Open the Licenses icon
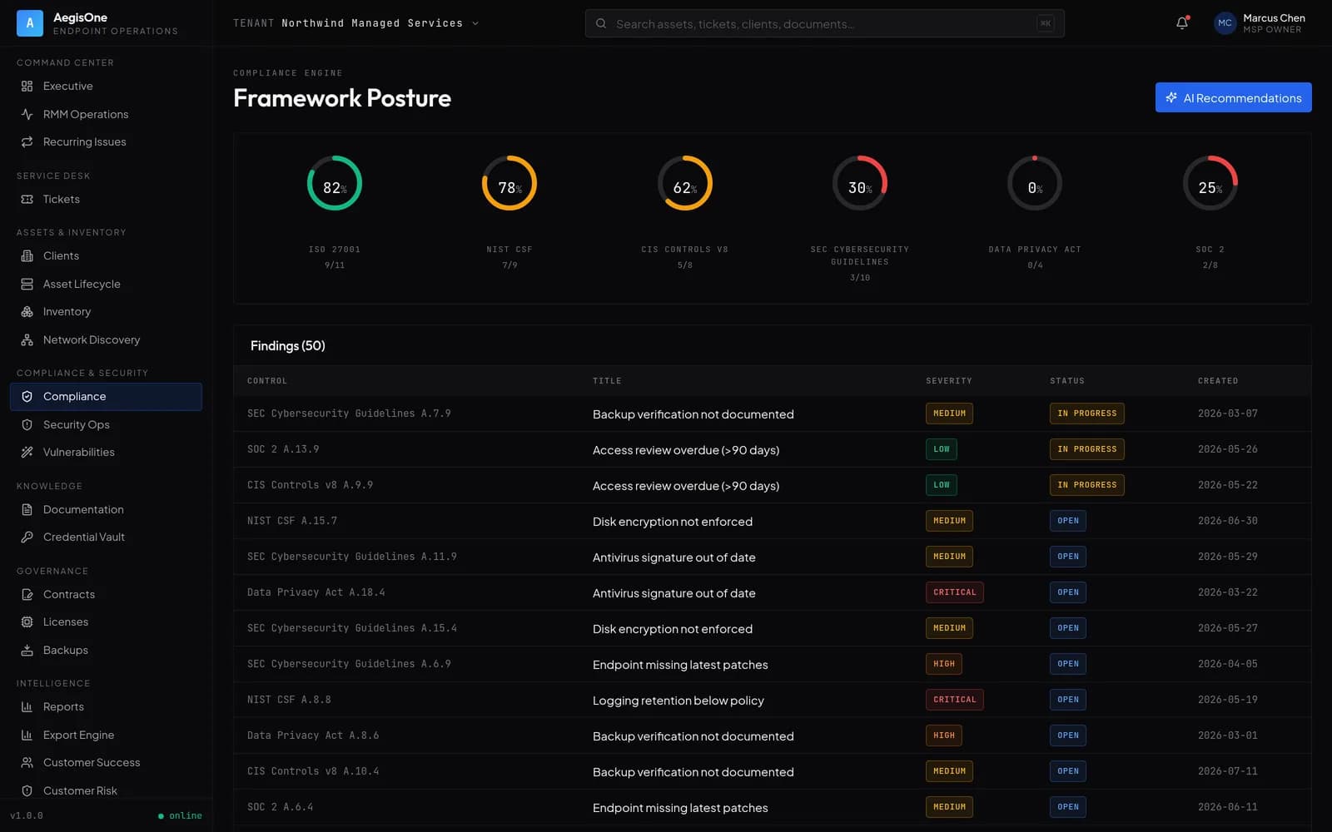 coord(27,622)
